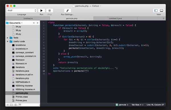
Task: Click the opening <?php tag
Action: (x=51, y=23)
